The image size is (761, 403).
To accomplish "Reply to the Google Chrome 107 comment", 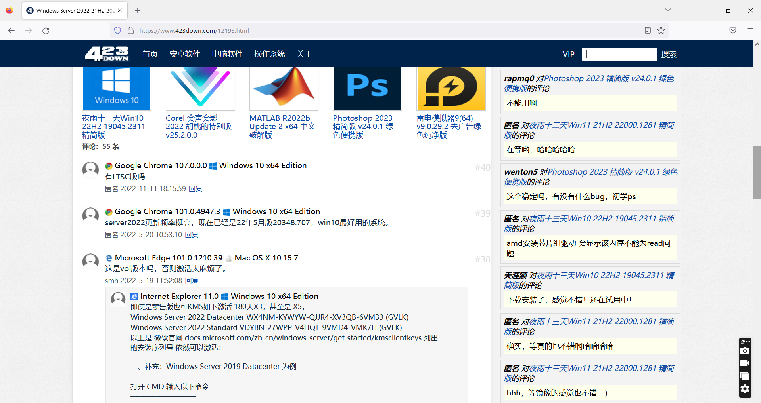I will coord(196,189).
